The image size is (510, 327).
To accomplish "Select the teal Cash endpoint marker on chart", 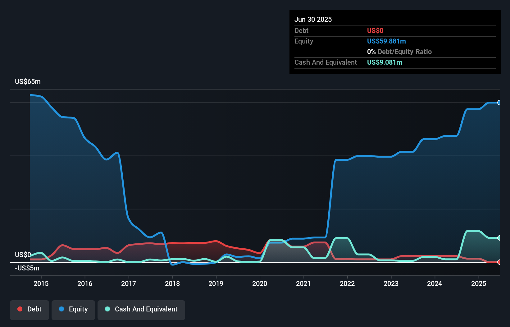I will click(499, 238).
